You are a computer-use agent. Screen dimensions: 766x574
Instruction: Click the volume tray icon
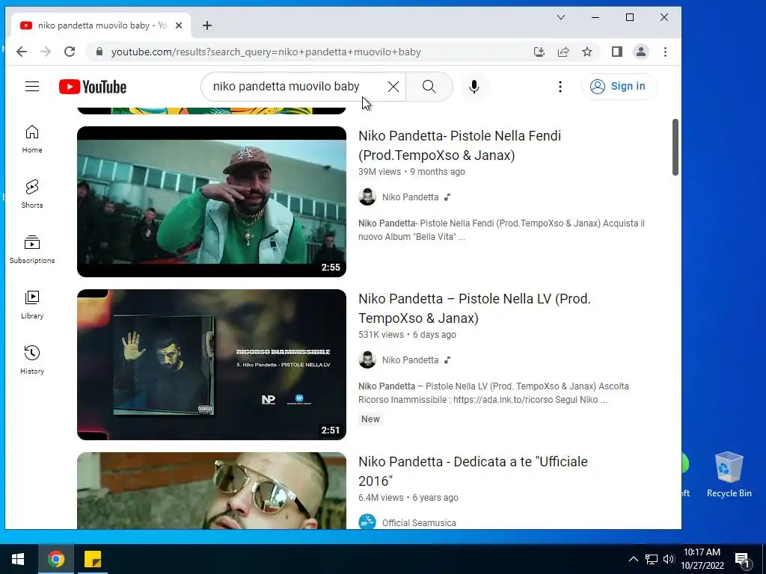tap(669, 559)
